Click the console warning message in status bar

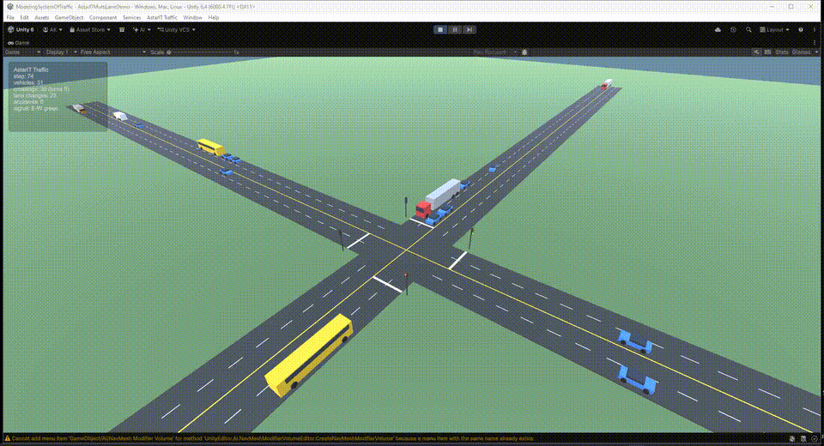point(273,438)
